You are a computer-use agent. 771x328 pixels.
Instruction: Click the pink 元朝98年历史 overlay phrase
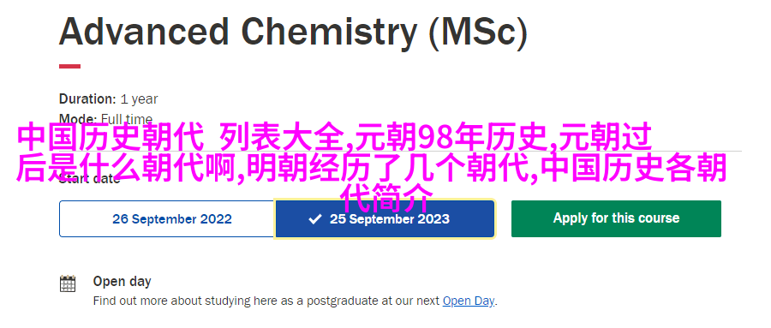[x=450, y=137]
